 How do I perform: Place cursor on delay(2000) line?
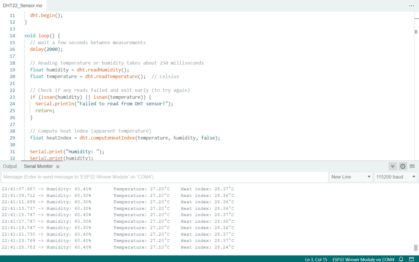pyautogui.click(x=46, y=49)
